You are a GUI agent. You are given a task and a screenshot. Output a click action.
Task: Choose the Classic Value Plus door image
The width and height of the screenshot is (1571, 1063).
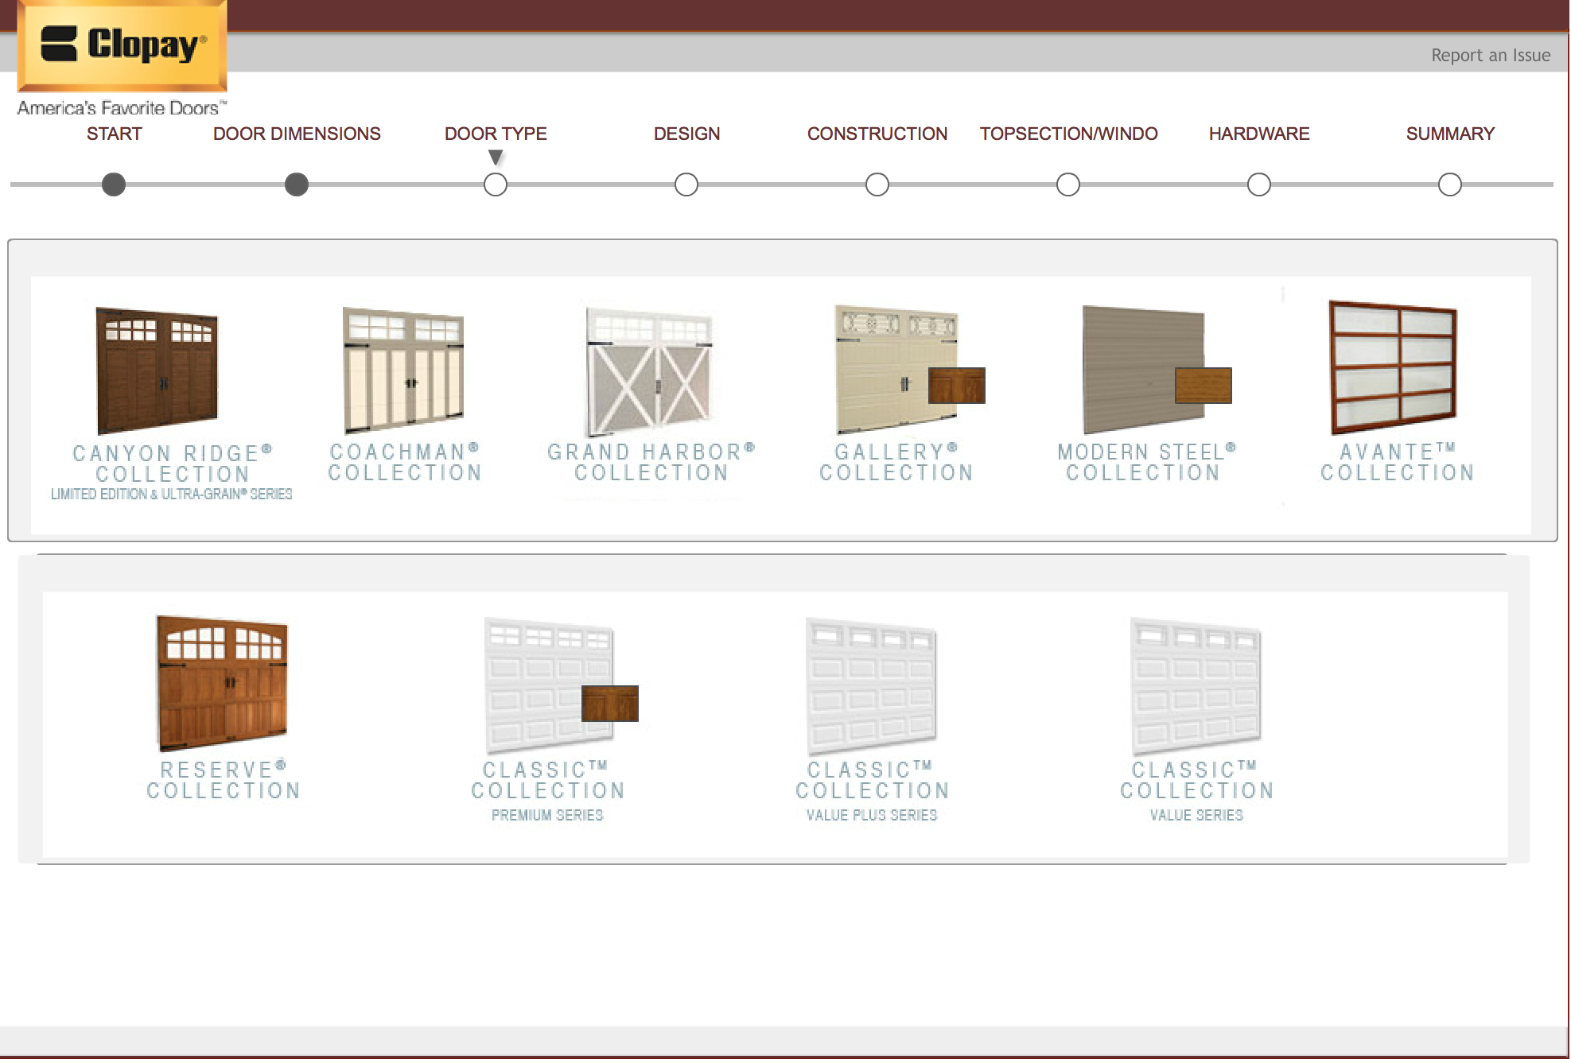[x=872, y=685]
